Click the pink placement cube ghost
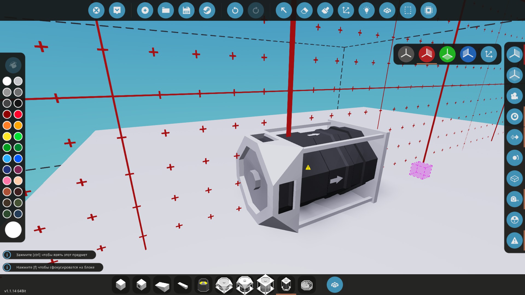525x295 pixels. [x=421, y=170]
